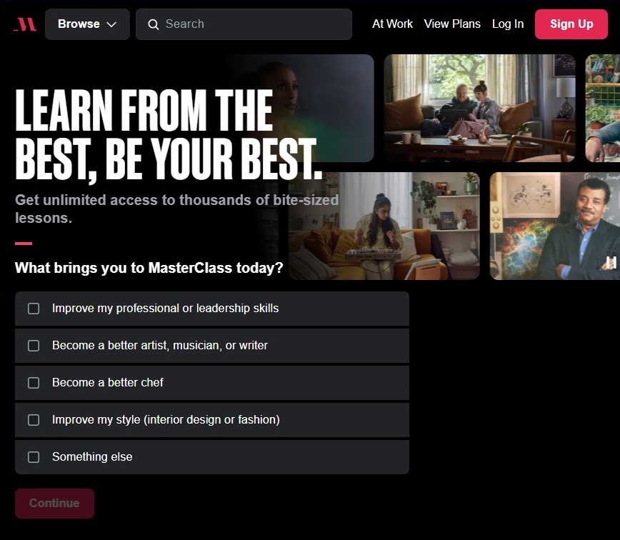The image size is (620, 540).
Task: Click the Continue button
Action: (54, 504)
